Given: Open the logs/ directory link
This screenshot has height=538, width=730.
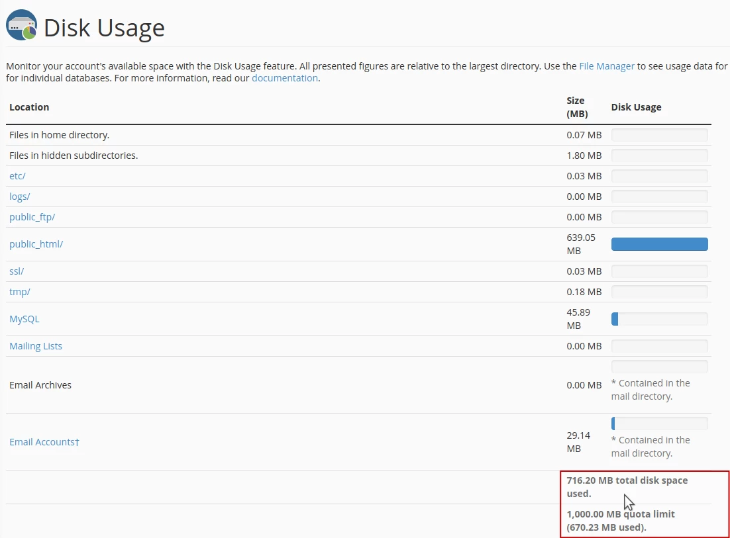Looking at the screenshot, I should tap(19, 196).
